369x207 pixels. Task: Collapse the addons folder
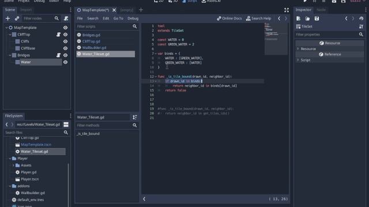pyautogui.click(x=10, y=186)
